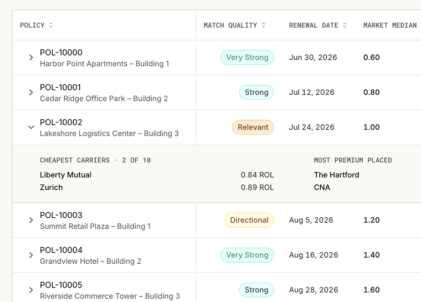The width and height of the screenshot is (421, 302).
Task: Click the Liberty Mutual carrier name
Action: pyautogui.click(x=66, y=175)
